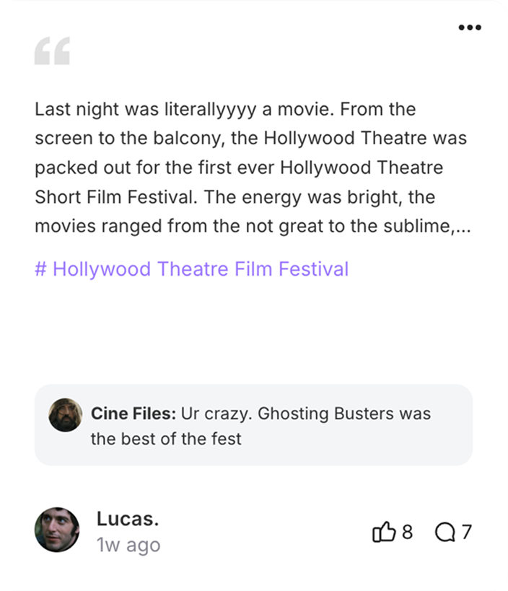Click the comment speech bubble icon

pos(445,533)
